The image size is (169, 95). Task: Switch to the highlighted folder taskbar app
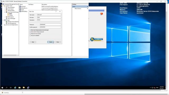(24, 88)
